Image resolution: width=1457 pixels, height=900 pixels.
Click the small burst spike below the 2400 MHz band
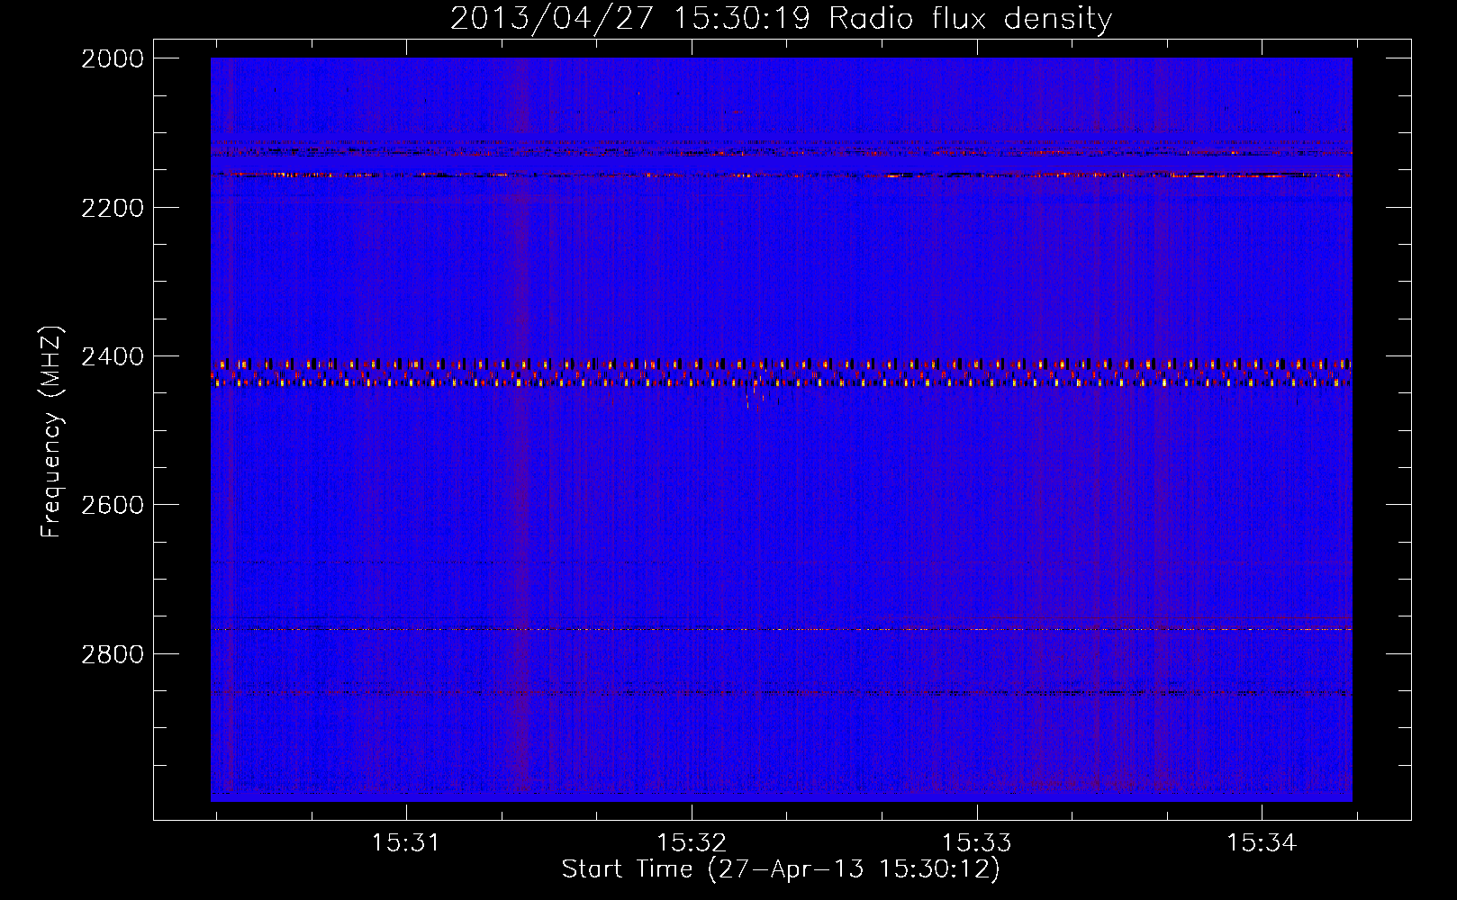(x=747, y=403)
